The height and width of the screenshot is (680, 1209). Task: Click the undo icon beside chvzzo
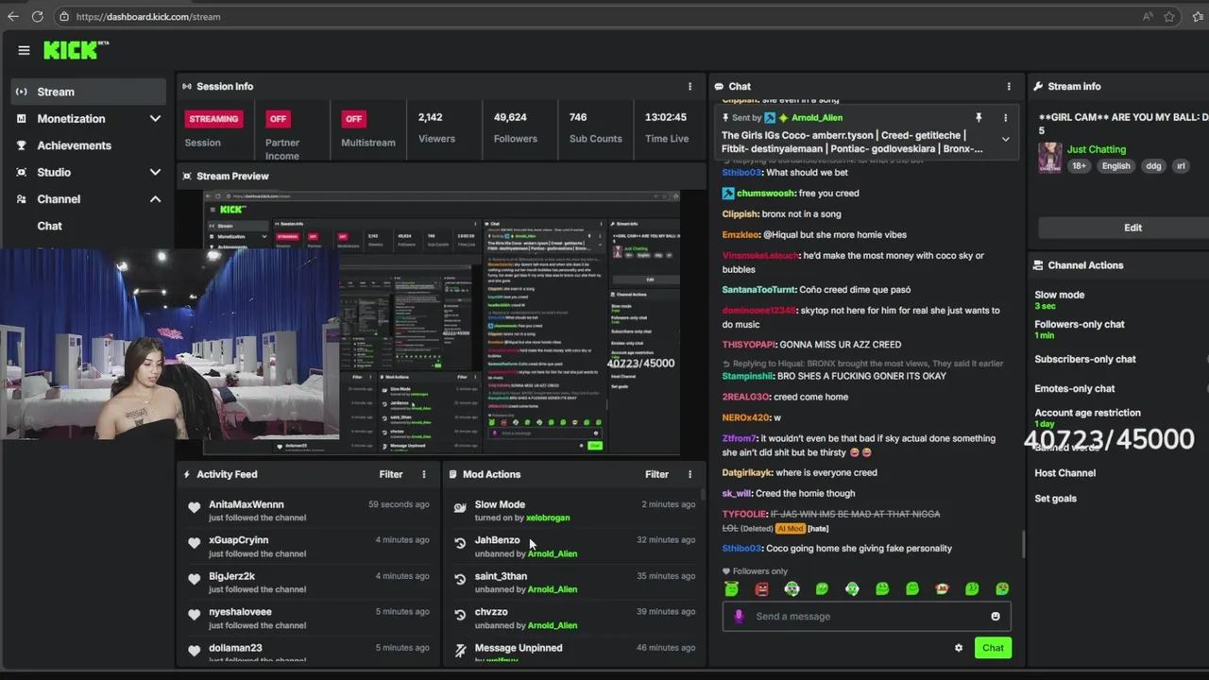[460, 615]
